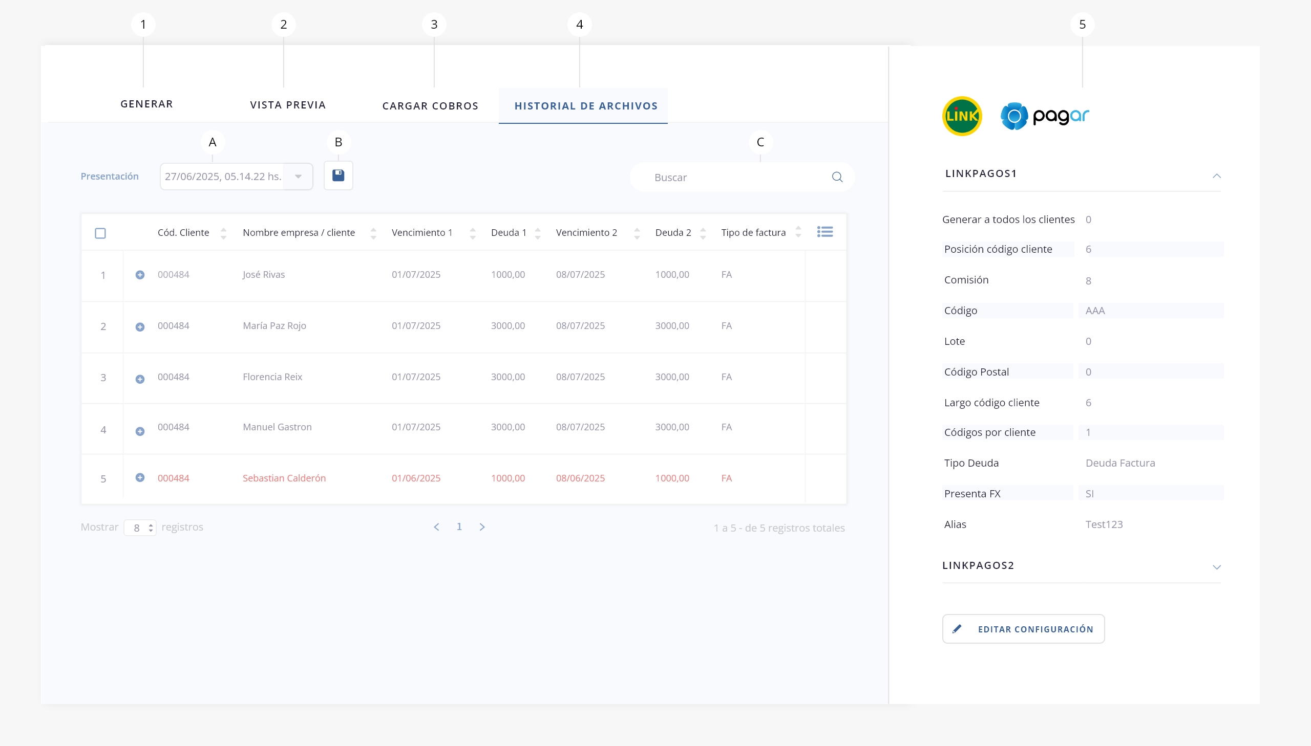Change the Mostrar registros count stepper
Screen dimensions: 1311x746
click(x=151, y=528)
